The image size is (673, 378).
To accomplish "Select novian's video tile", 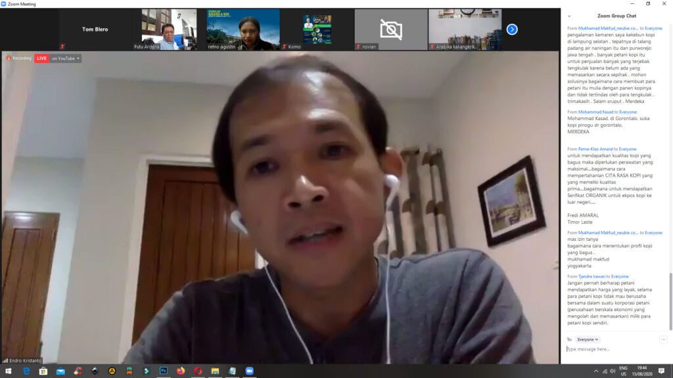I will [391, 29].
